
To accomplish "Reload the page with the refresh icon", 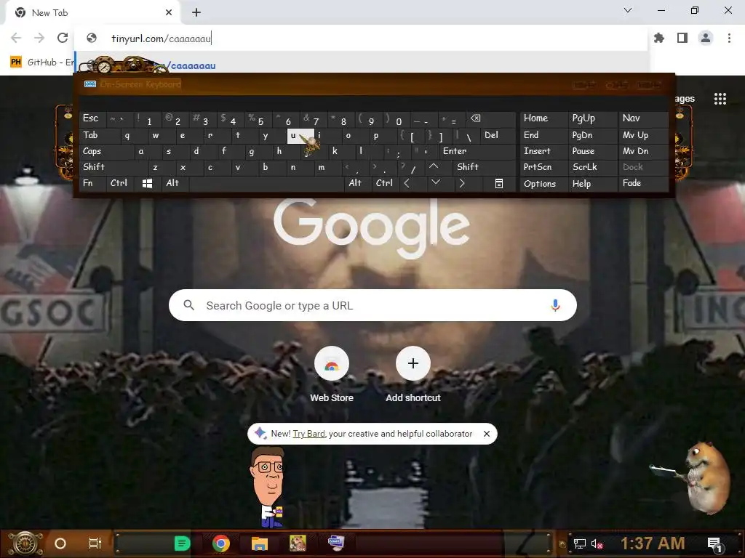I will coord(63,38).
